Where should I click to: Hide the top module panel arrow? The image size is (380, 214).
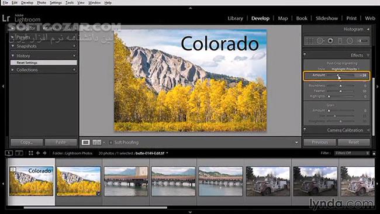(x=190, y=8)
